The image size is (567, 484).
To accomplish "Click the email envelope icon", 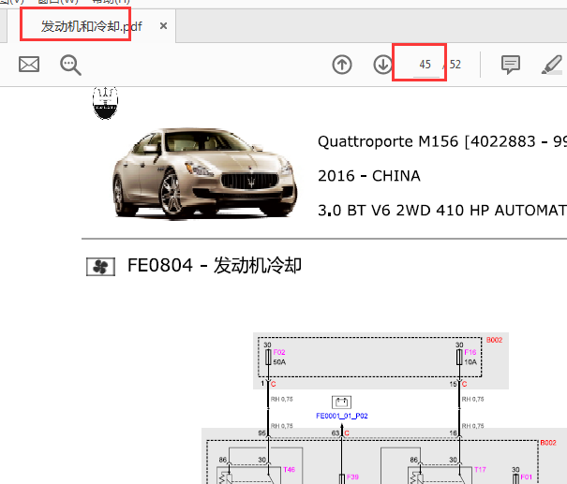I will pos(29,65).
